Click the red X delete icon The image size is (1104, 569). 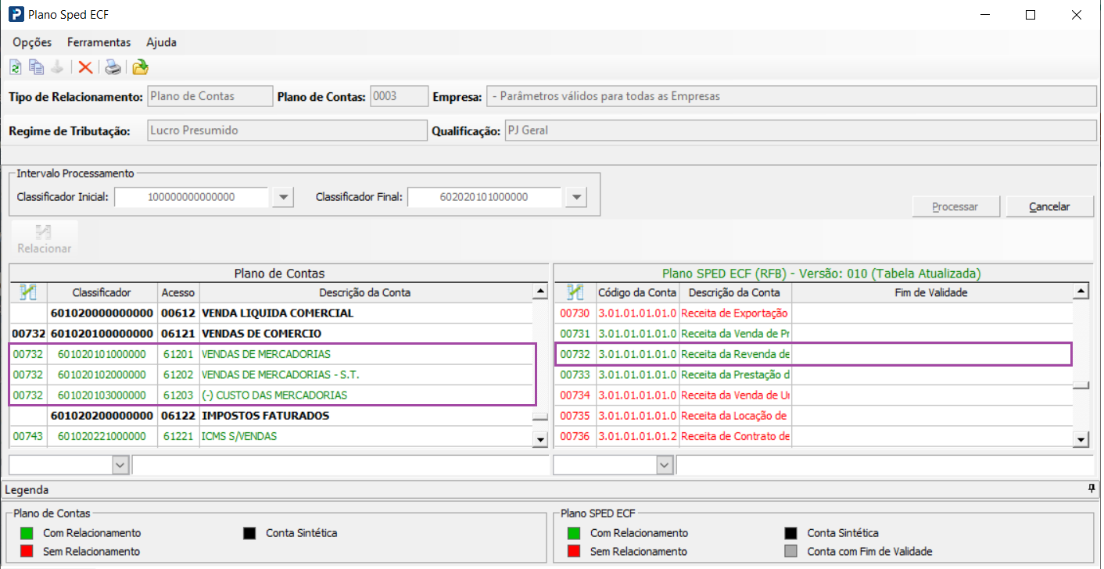coord(85,68)
